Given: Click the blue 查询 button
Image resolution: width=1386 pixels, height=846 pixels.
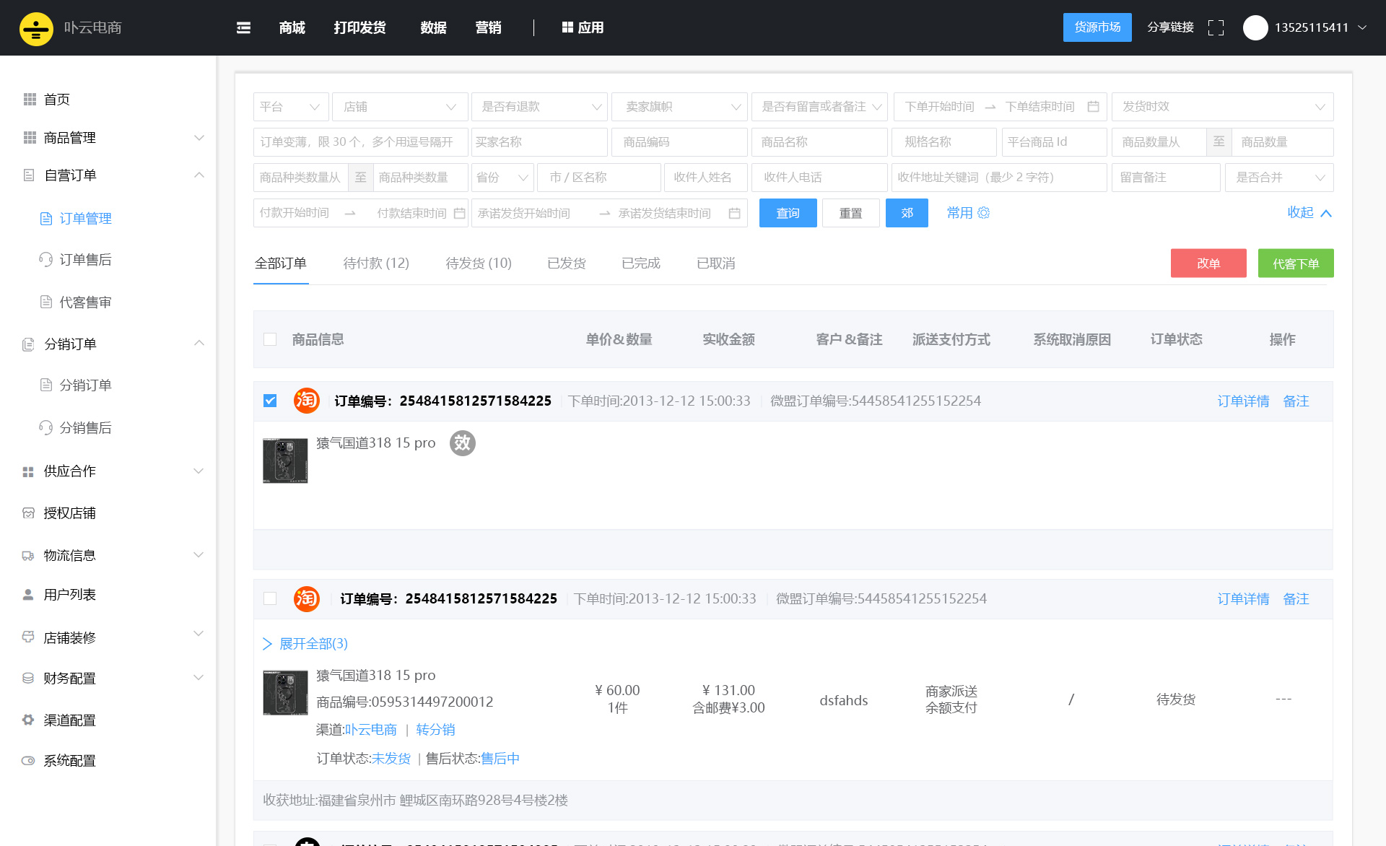Looking at the screenshot, I should pos(788,213).
